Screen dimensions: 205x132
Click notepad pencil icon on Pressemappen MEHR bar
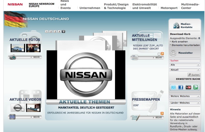[136, 117]
